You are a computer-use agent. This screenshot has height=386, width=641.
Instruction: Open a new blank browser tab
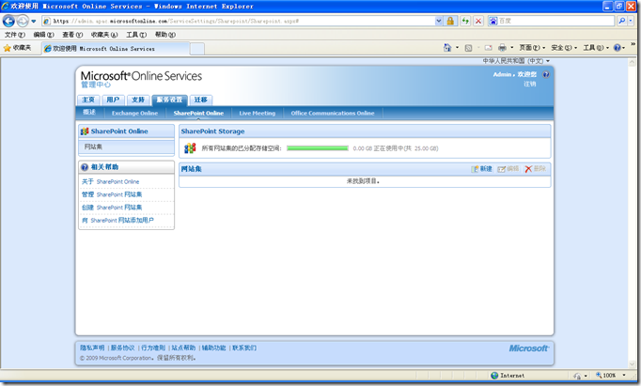pos(197,49)
